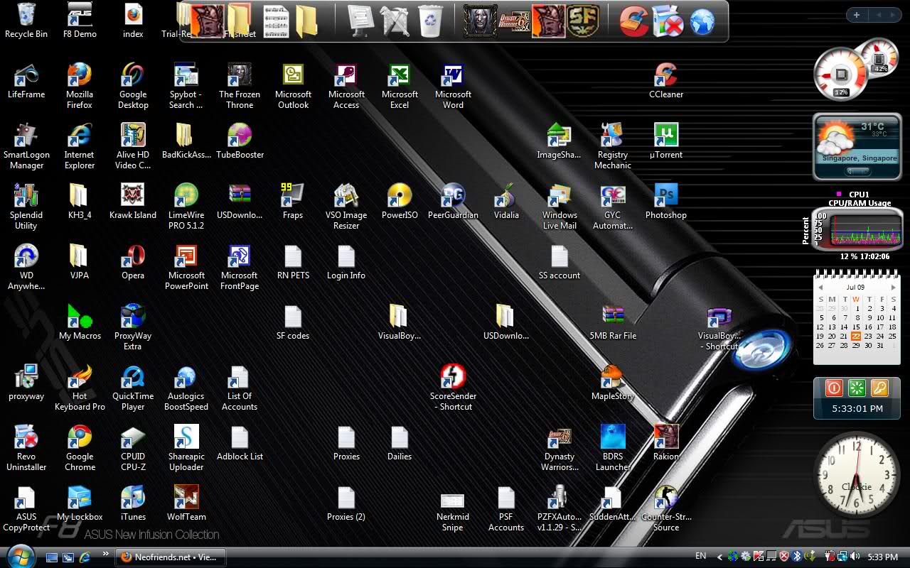This screenshot has height=568, width=910.
Task: Switch to Neofriends.net taskbar window
Action: pos(171,557)
